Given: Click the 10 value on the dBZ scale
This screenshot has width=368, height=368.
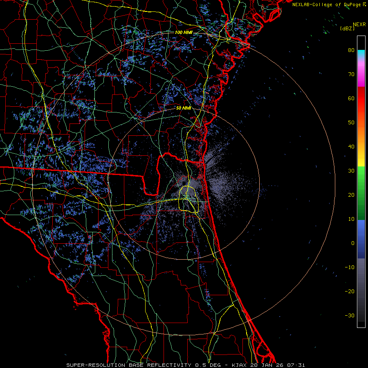Looking at the screenshot, I should click(351, 219).
